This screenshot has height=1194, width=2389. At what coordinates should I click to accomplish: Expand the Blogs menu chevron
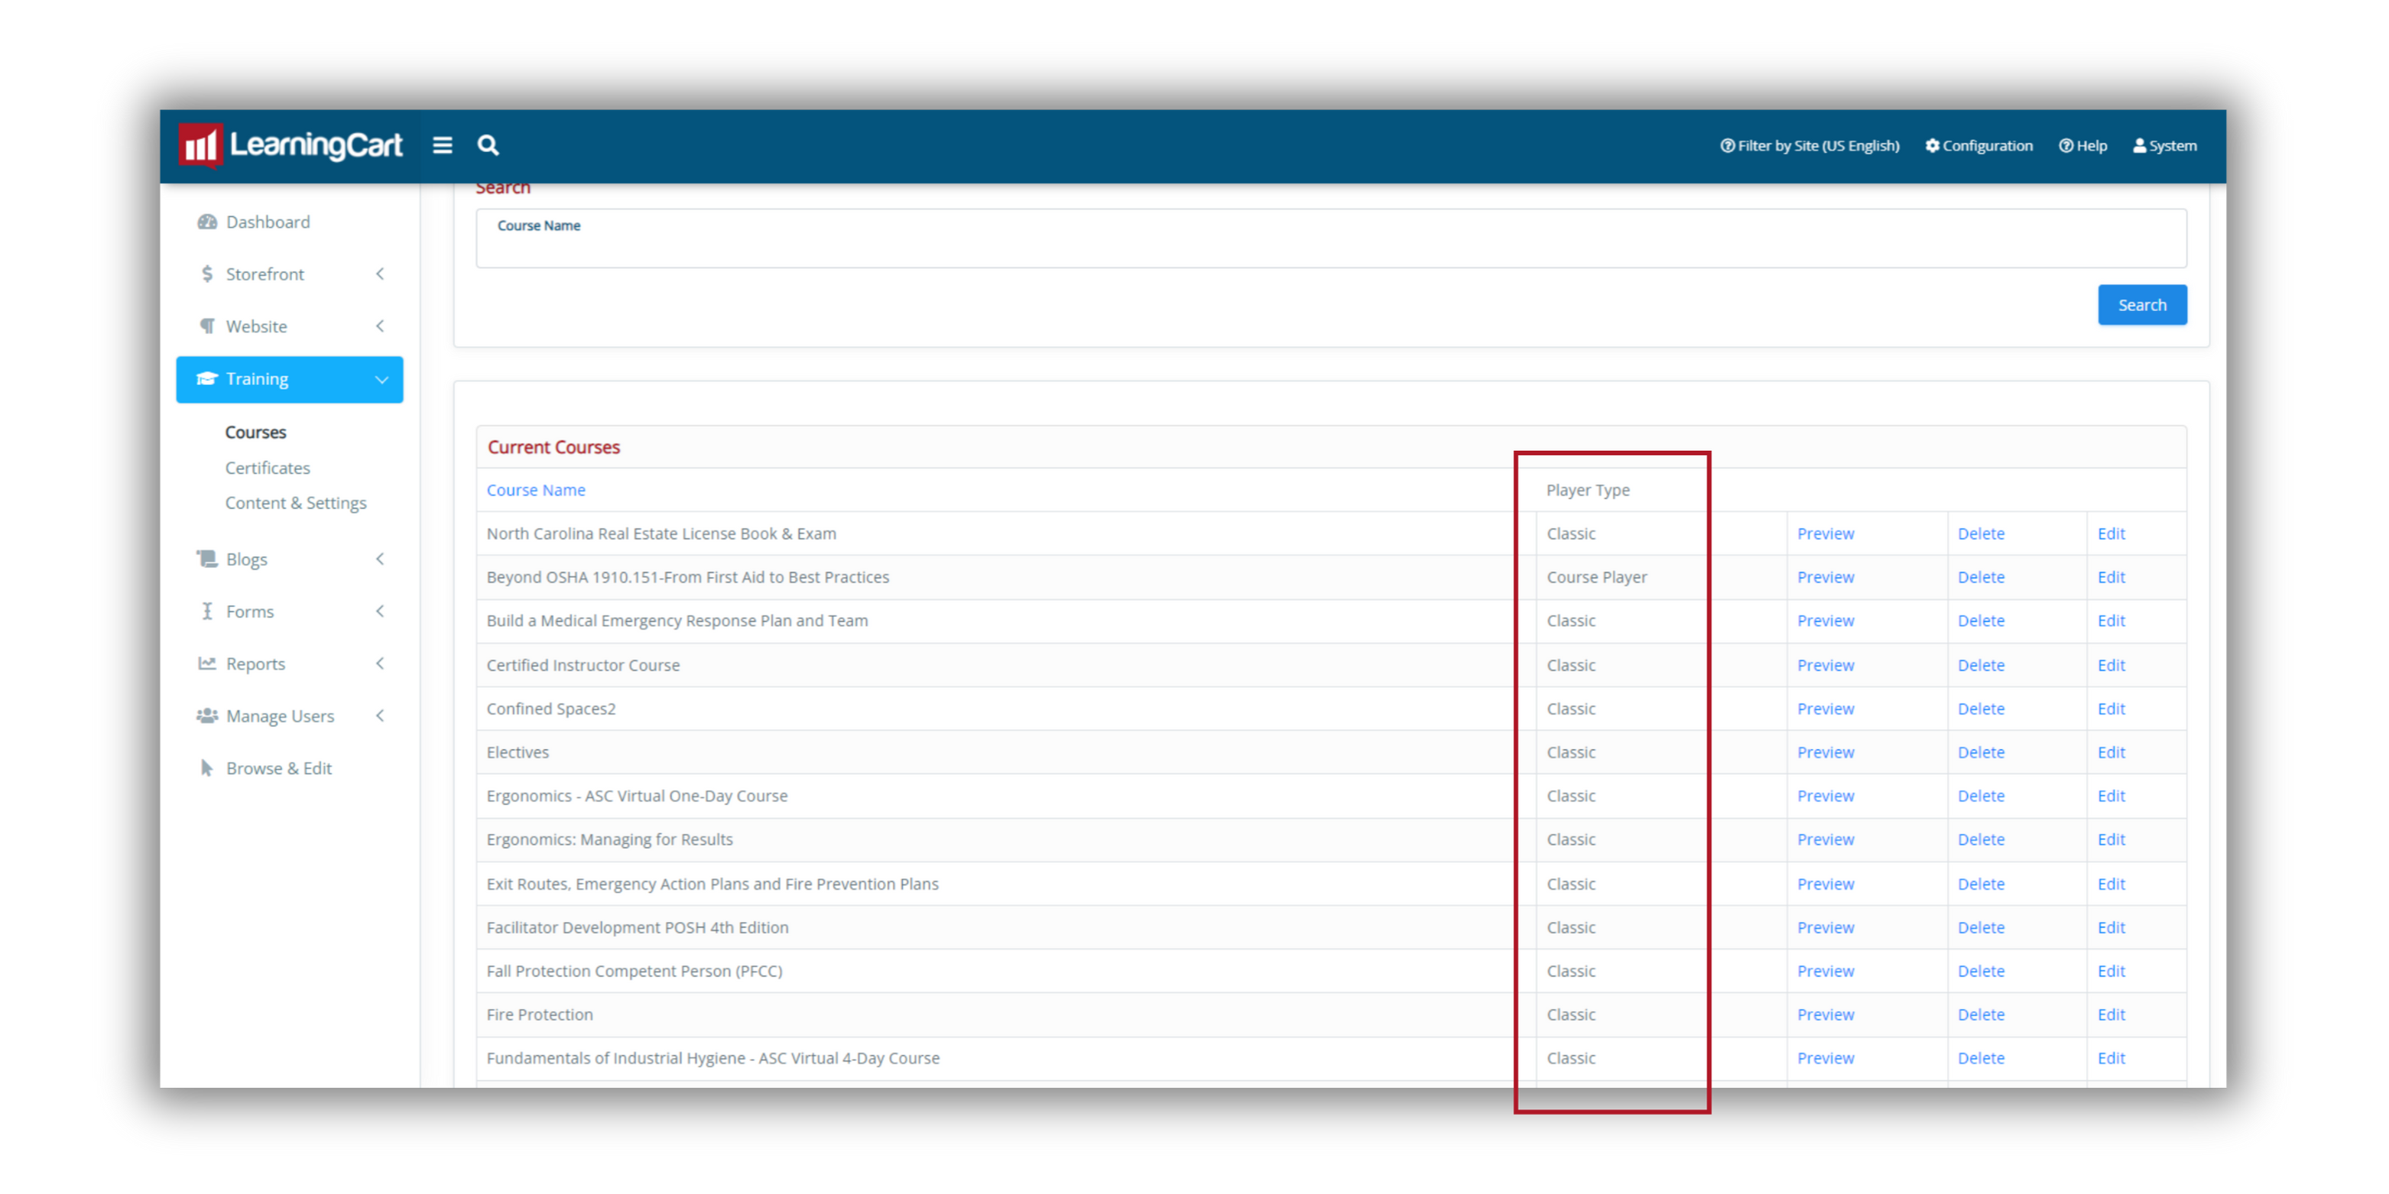click(x=380, y=558)
